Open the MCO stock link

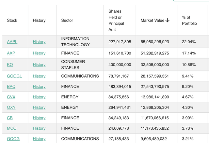point(12,128)
